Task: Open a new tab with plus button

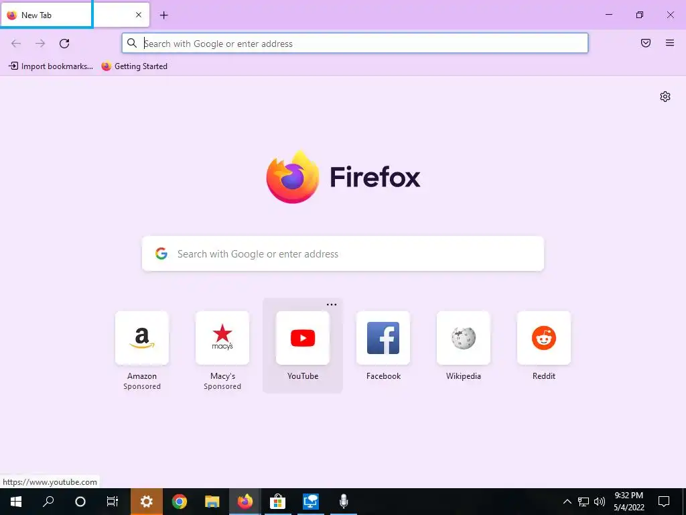Action: point(164,15)
